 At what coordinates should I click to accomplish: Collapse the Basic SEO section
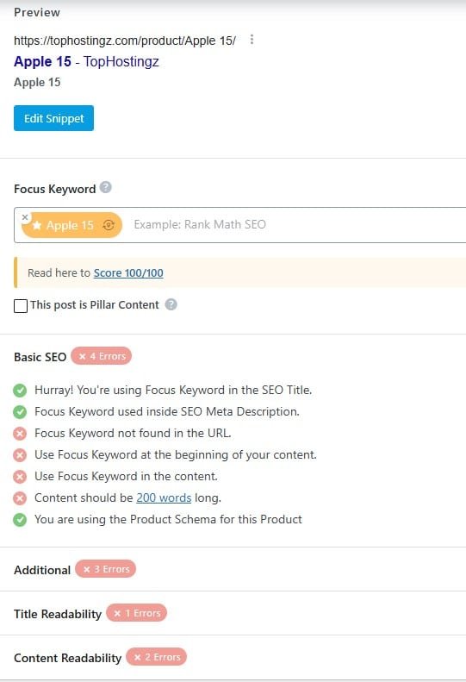click(x=40, y=357)
